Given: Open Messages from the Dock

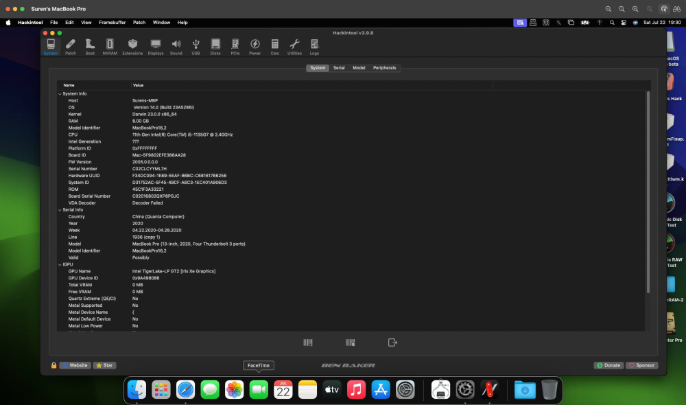Looking at the screenshot, I should coord(210,389).
